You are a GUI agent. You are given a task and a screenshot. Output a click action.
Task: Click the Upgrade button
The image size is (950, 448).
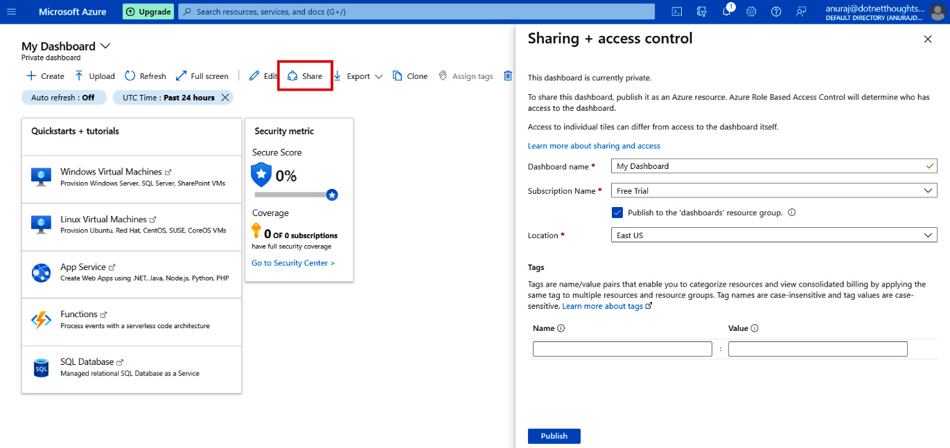pos(148,12)
